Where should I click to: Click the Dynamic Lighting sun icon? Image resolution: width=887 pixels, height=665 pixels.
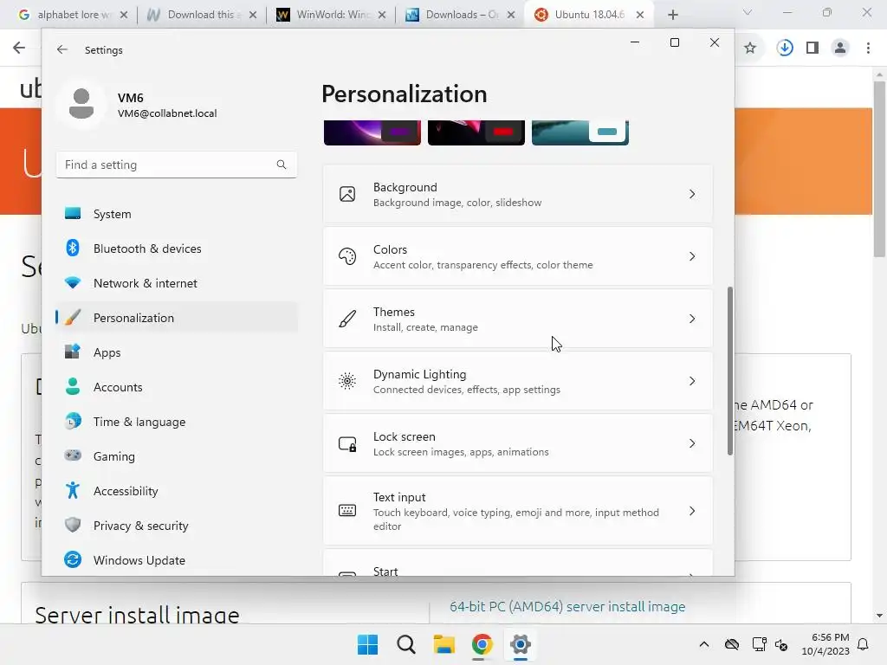[x=347, y=381]
